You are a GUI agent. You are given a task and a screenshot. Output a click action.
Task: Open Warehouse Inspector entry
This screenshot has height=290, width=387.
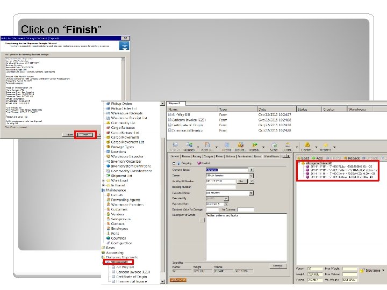tap(125, 156)
